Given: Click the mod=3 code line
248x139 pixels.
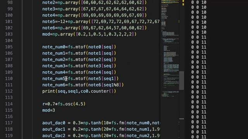Looking at the screenshot, I should [48, 110].
